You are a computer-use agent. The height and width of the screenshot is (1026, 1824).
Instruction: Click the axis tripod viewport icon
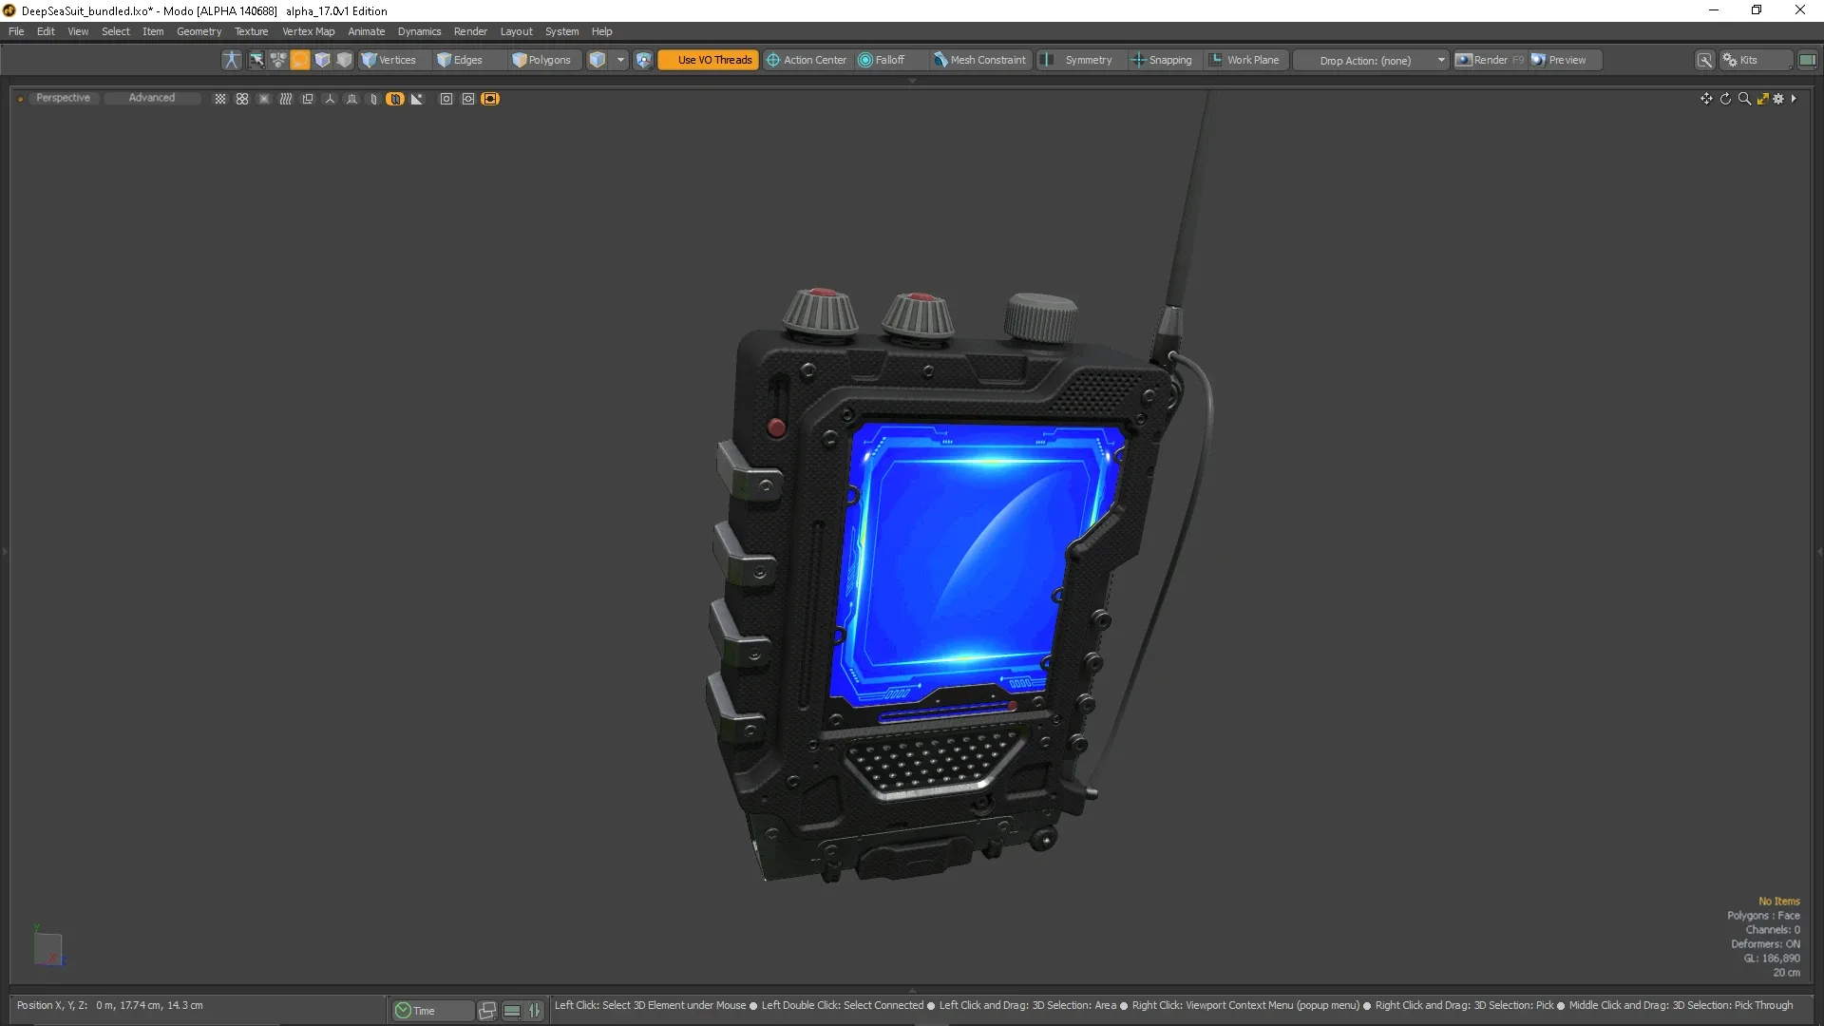point(330,99)
